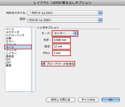Toggle the ブリードマークを含む checkbox

pos(44,64)
